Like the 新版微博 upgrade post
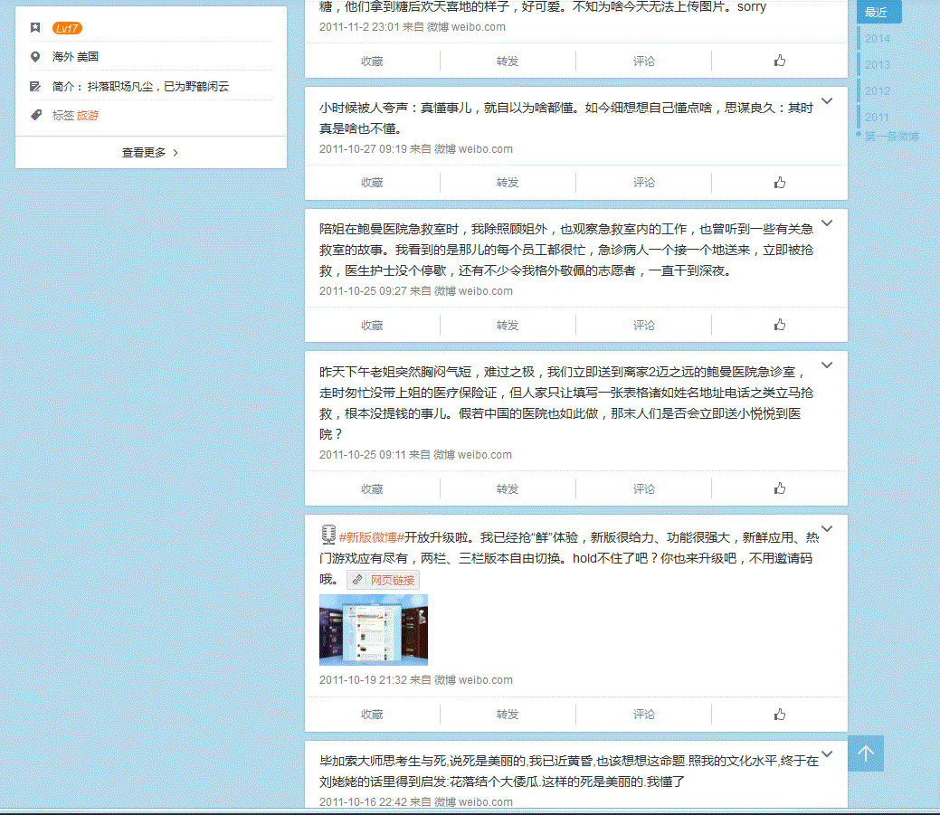940x815 pixels. pyautogui.click(x=779, y=714)
